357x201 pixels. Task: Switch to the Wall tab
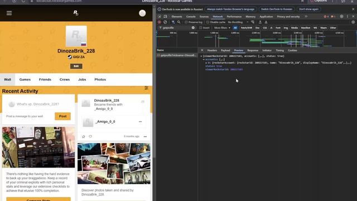pos(7,79)
